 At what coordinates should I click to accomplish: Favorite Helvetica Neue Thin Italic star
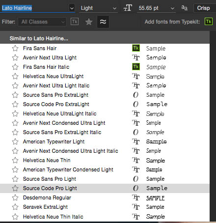coord(15,217)
